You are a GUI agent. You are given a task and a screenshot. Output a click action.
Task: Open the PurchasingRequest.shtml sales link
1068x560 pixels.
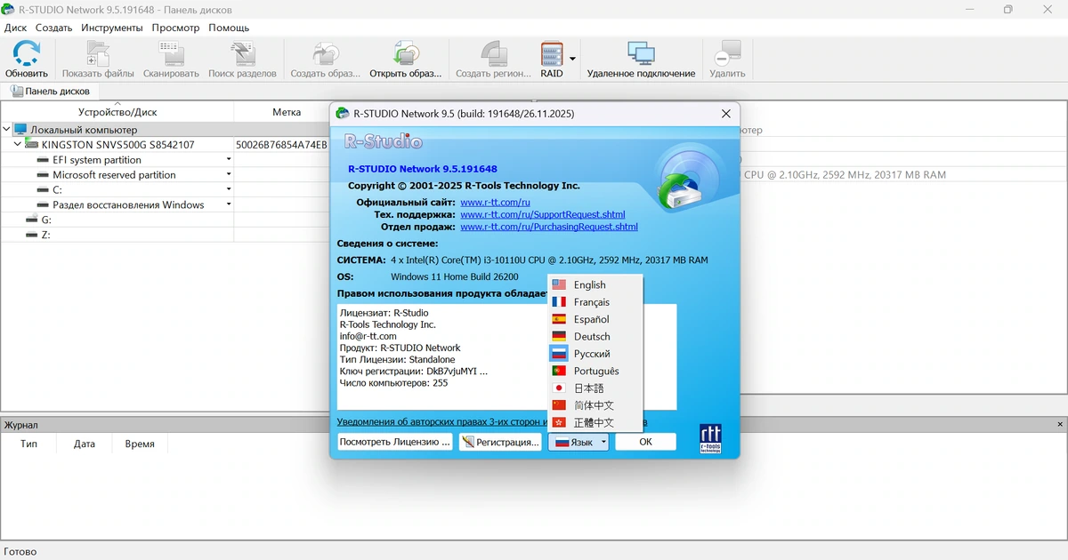pyautogui.click(x=549, y=227)
